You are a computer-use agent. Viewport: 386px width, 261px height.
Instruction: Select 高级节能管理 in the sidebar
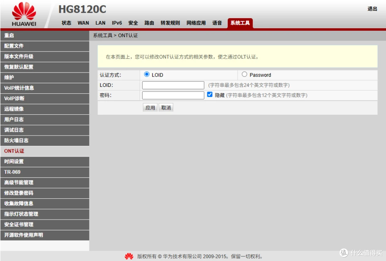45,183
